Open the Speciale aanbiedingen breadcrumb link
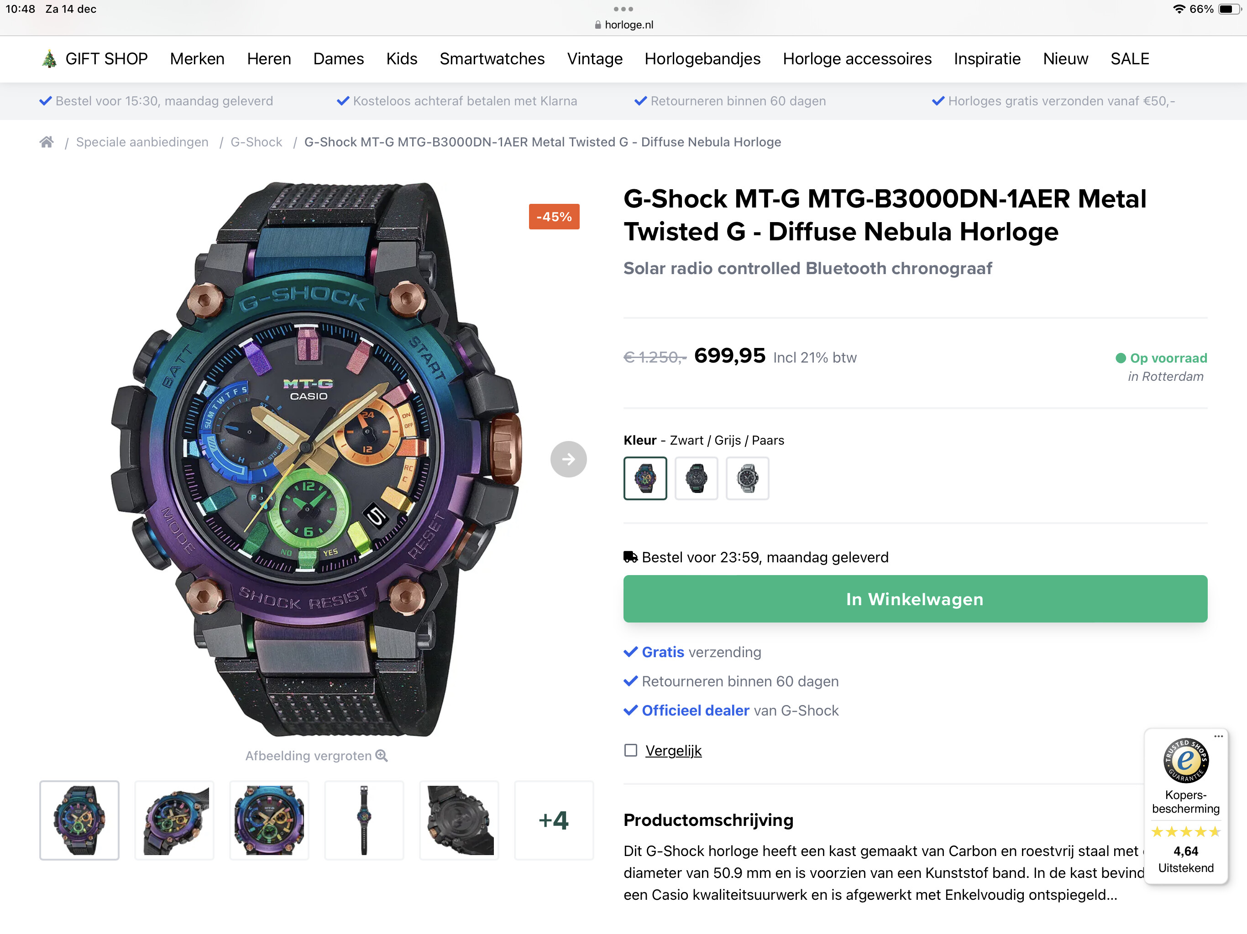Viewport: 1247px width, 934px height. (142, 142)
